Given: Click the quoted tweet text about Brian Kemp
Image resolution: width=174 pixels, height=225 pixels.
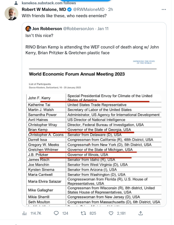Looking at the screenshot, I should (92, 50).
